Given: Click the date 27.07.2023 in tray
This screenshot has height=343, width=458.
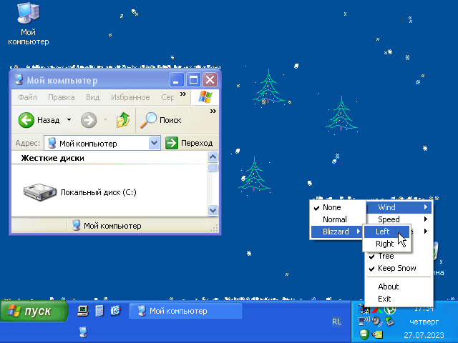Looking at the screenshot, I should (424, 335).
